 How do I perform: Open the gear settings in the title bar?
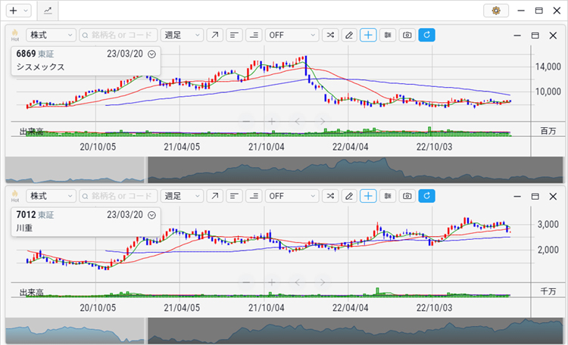496,11
